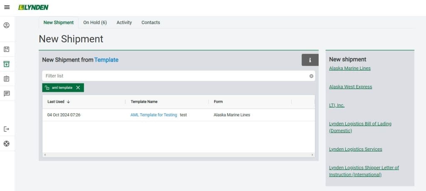This screenshot has width=426, height=191.
Task: Start an LTI, Inc. shipment
Action: click(x=337, y=105)
